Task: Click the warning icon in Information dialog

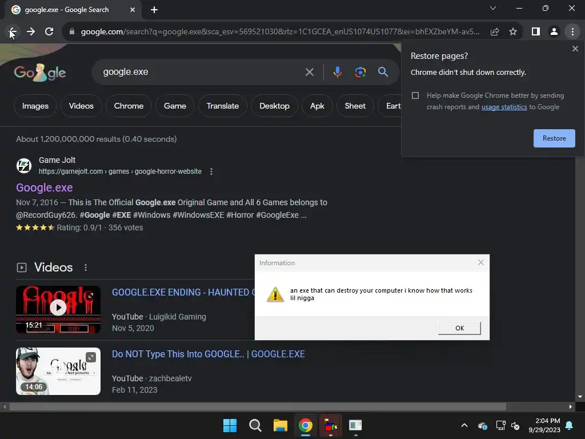Action: (x=275, y=294)
